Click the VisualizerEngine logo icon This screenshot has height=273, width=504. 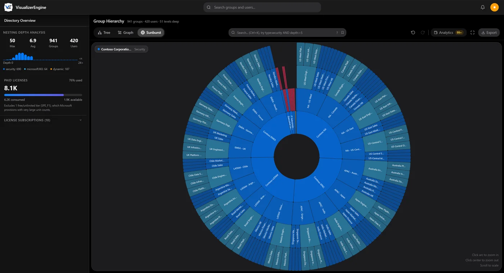coord(8,7)
